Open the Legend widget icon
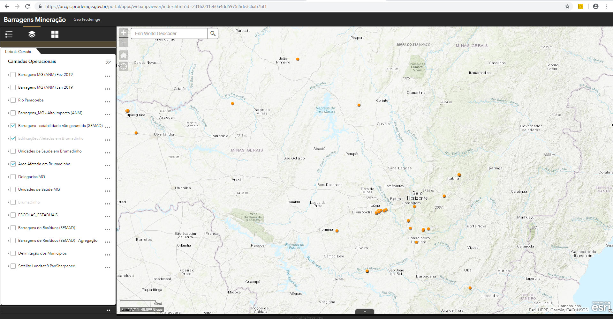 tap(9, 34)
